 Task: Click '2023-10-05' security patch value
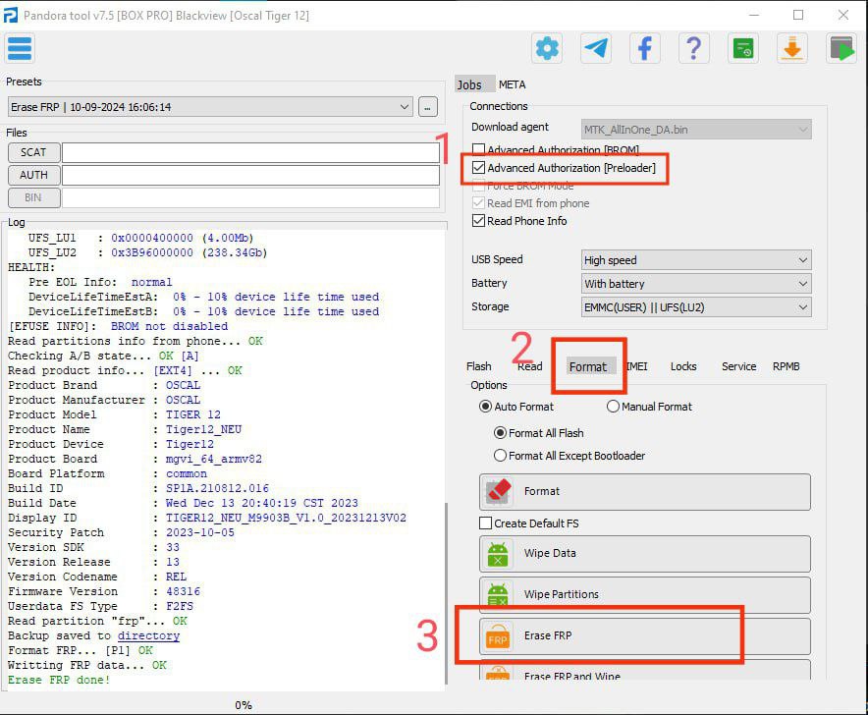[x=200, y=532]
